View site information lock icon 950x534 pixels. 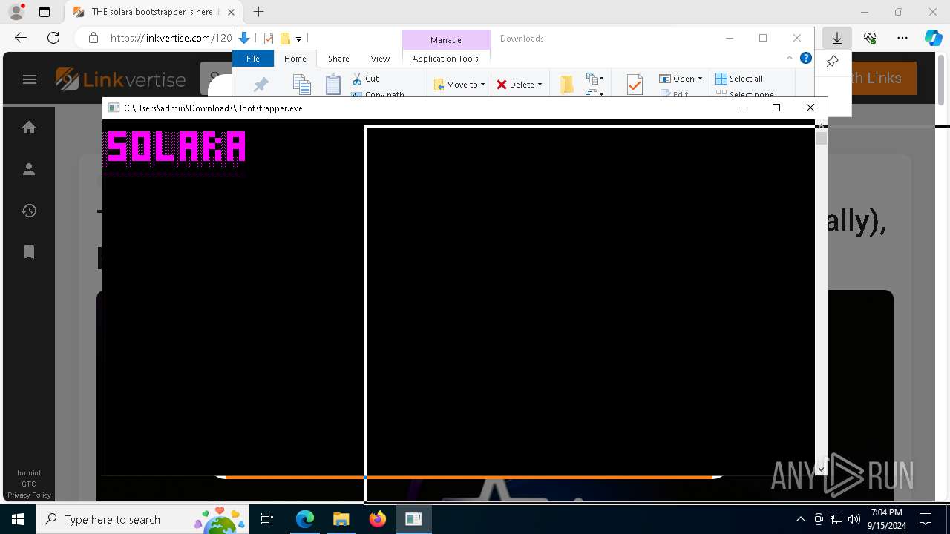click(94, 38)
